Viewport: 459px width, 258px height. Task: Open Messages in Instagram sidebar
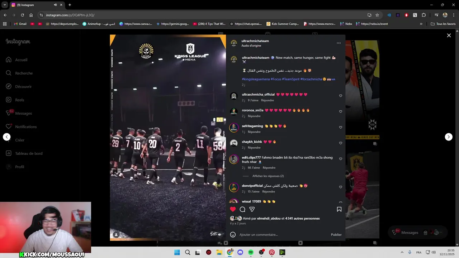pyautogui.click(x=23, y=113)
